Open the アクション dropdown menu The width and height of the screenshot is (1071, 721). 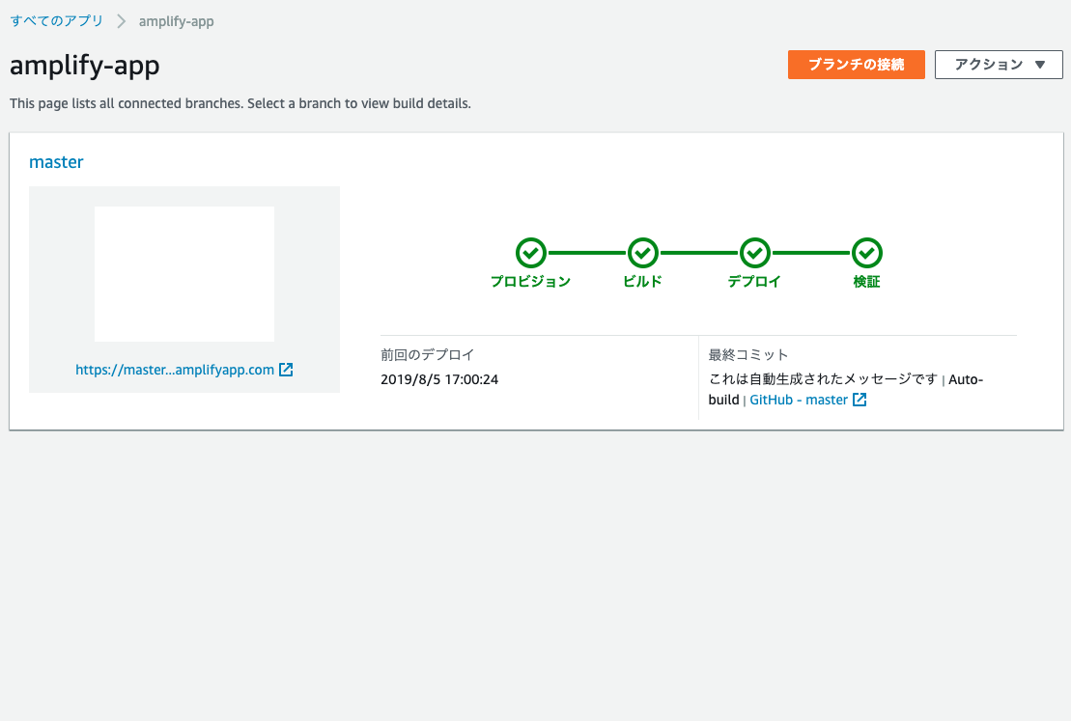(x=999, y=65)
